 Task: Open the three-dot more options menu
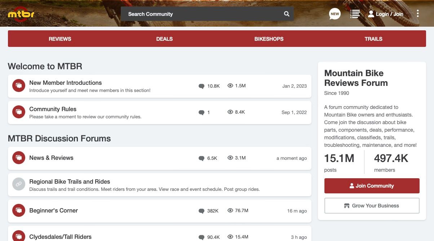tap(418, 14)
